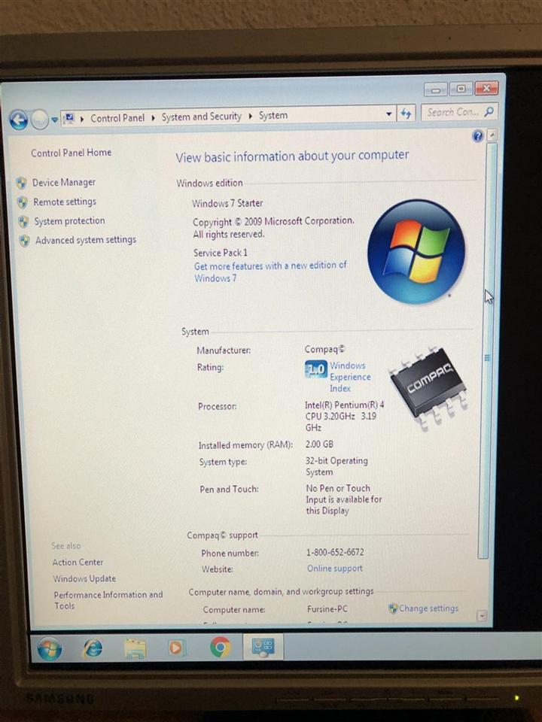Click the refresh button next to address bar

pyautogui.click(x=406, y=114)
